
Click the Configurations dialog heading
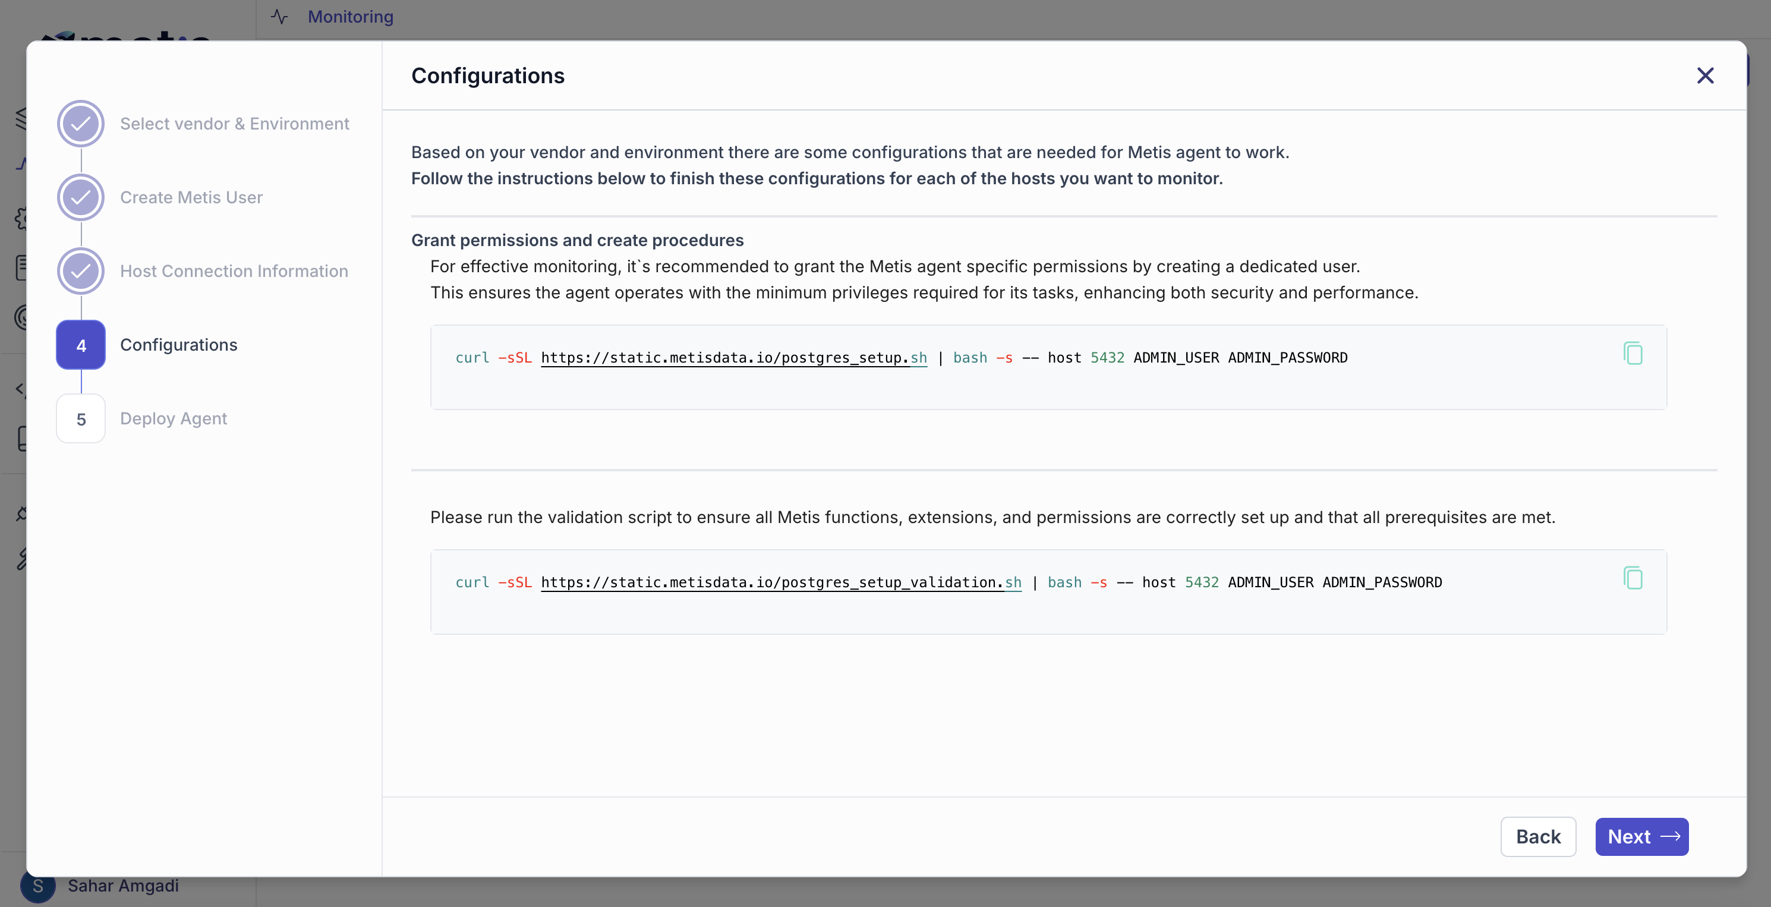click(487, 75)
